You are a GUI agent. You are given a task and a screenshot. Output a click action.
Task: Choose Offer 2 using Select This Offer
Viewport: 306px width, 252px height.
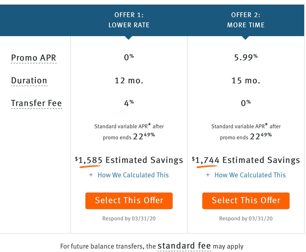(x=246, y=201)
